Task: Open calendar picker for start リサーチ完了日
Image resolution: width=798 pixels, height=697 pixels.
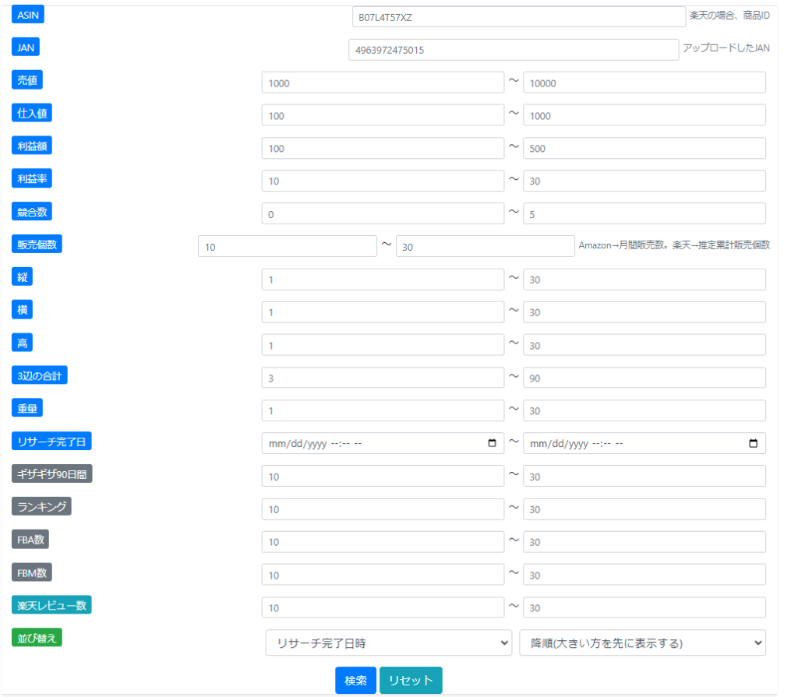Action: click(x=492, y=443)
